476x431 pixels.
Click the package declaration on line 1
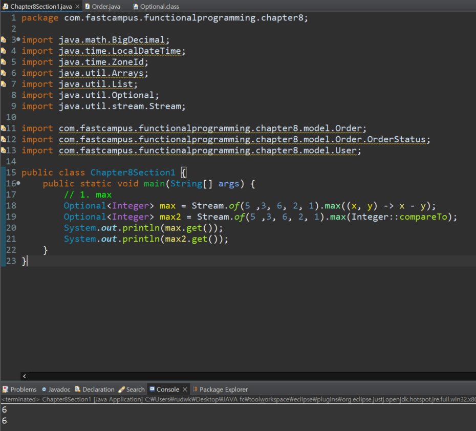pyautogui.click(x=164, y=17)
